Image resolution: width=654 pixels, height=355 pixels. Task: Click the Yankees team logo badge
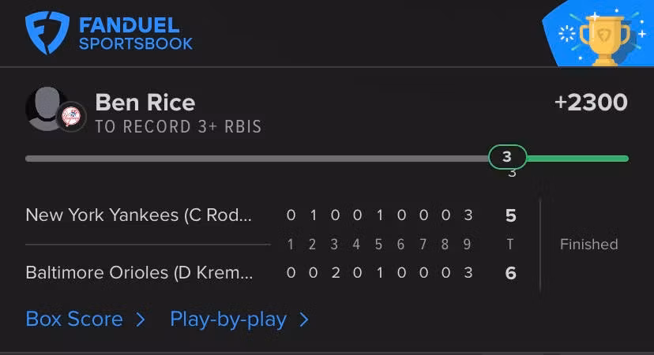pos(72,118)
